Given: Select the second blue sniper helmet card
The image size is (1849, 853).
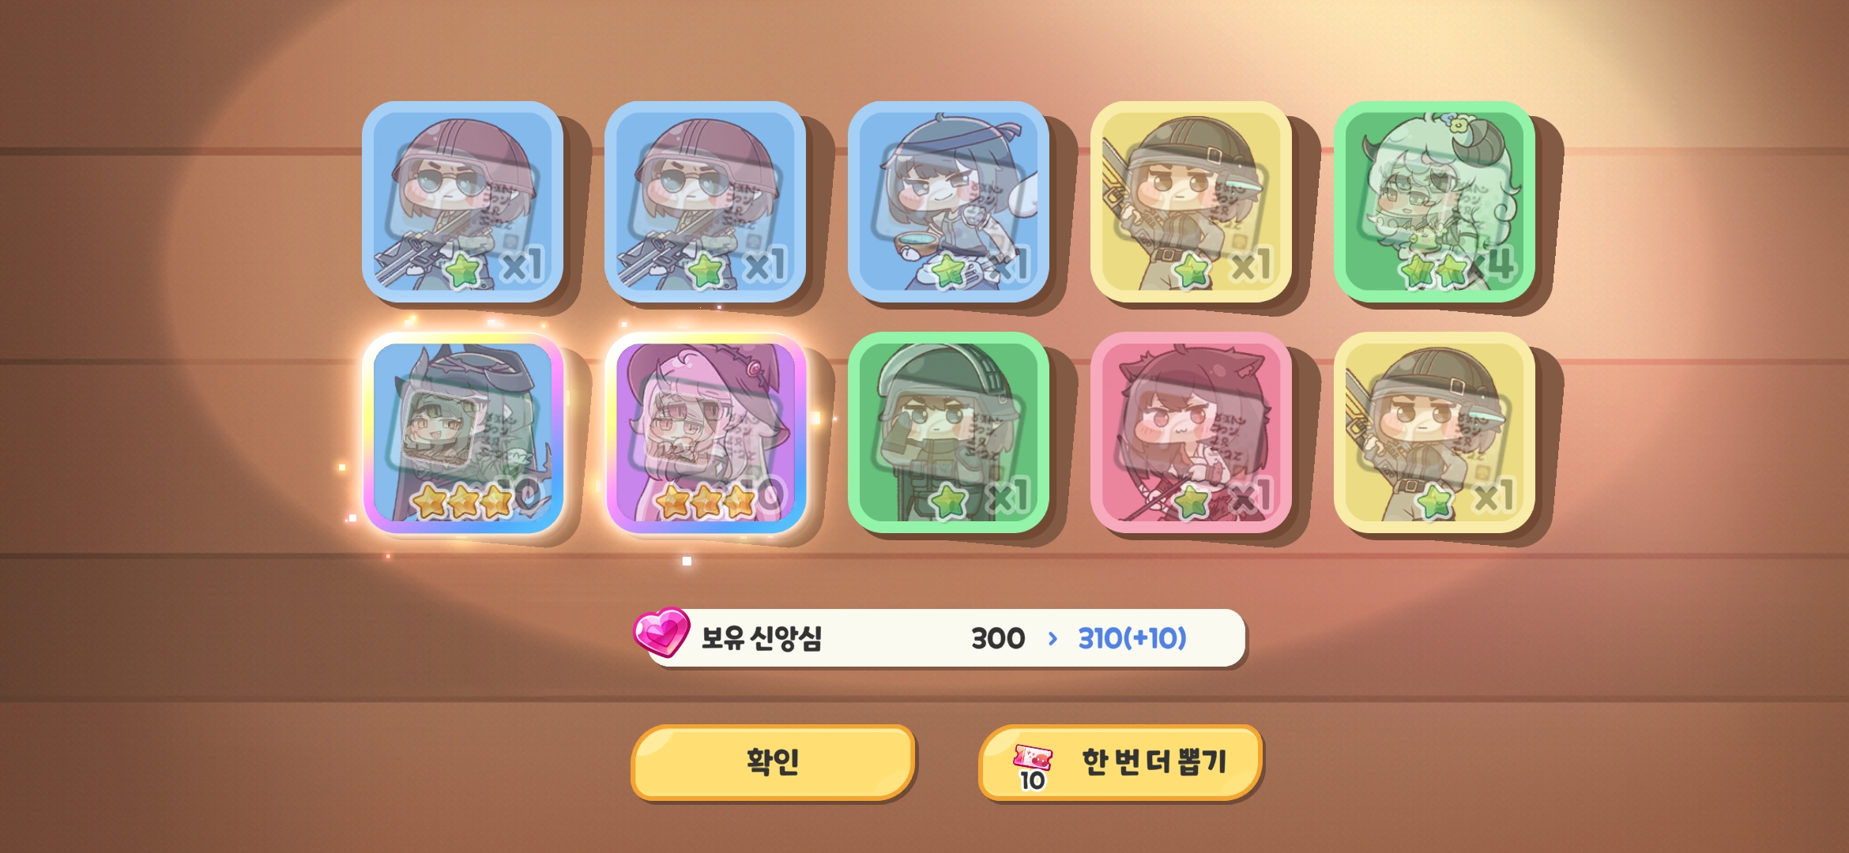Looking at the screenshot, I should [706, 201].
